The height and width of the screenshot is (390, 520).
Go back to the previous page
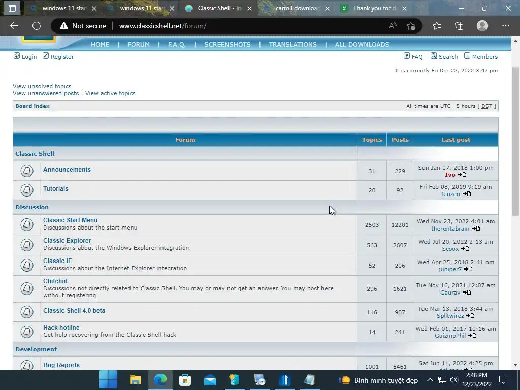point(14,26)
